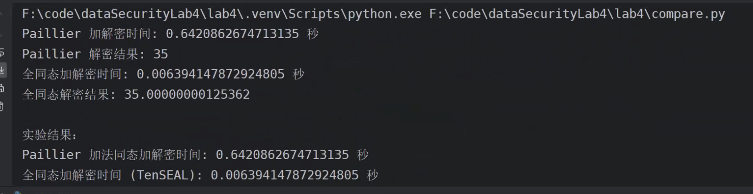Click the Up the Stack Trace arrow
This screenshot has height=194, width=753.
click(1, 13)
